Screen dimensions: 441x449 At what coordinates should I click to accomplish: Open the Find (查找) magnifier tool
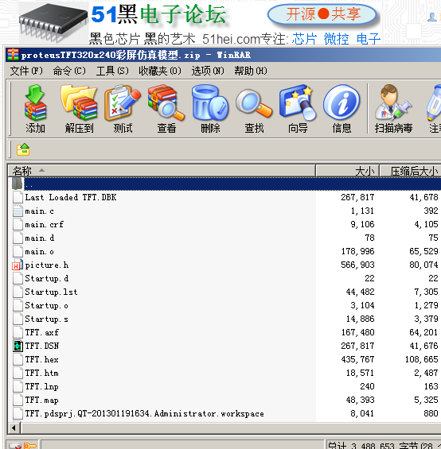[254, 109]
